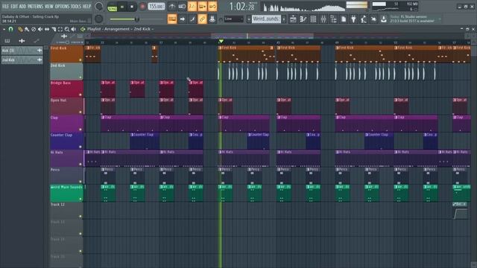This screenshot has width=477, height=268.
Task: Toggle the step edit arrow icon
Action: pos(182,19)
